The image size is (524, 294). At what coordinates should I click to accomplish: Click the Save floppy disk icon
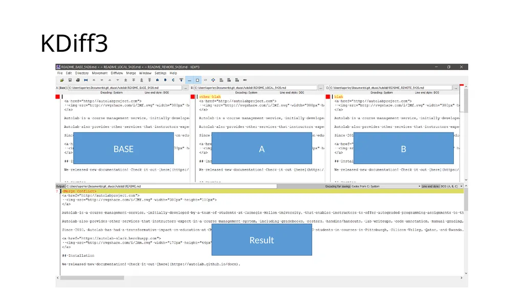70,80
